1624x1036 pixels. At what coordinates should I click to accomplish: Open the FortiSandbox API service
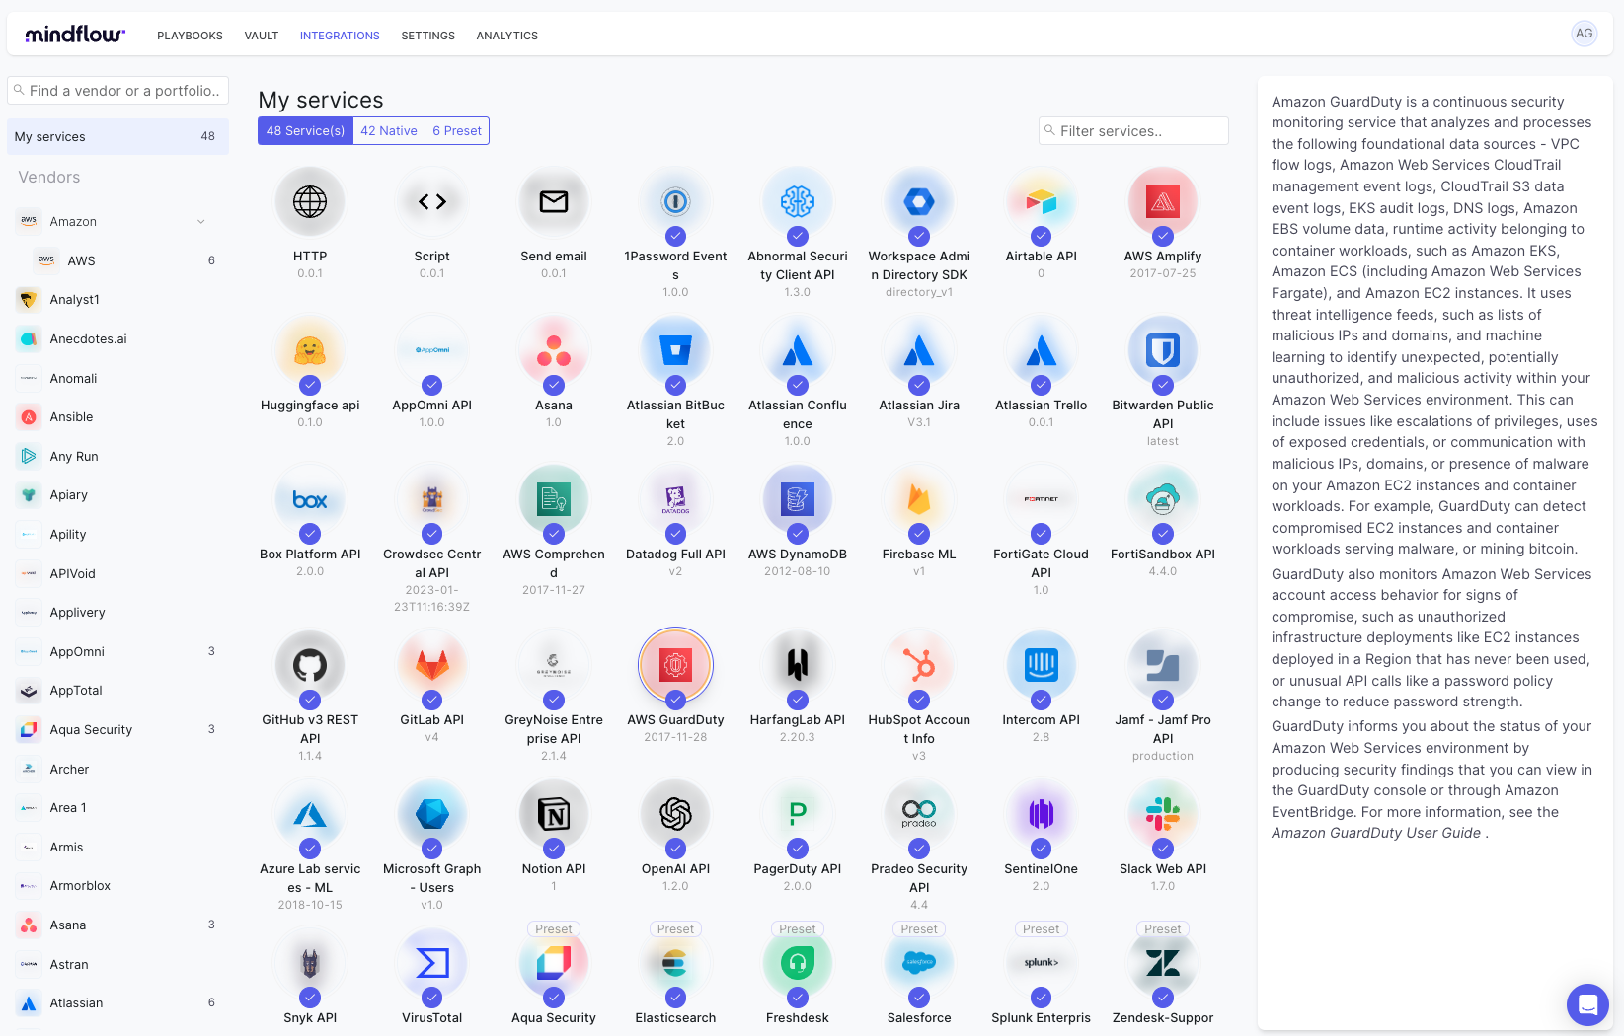[x=1163, y=499]
